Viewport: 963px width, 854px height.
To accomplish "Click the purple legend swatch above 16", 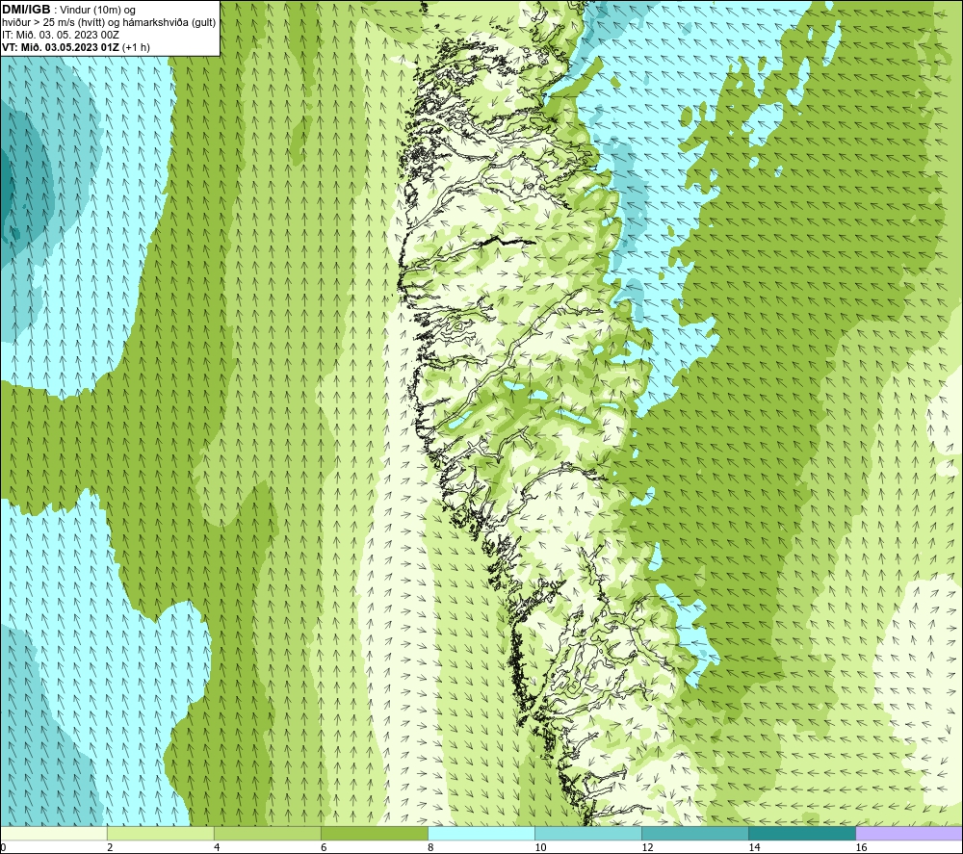I will click(908, 833).
